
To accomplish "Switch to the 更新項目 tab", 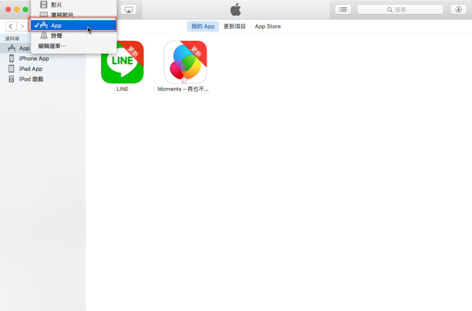I will (234, 27).
